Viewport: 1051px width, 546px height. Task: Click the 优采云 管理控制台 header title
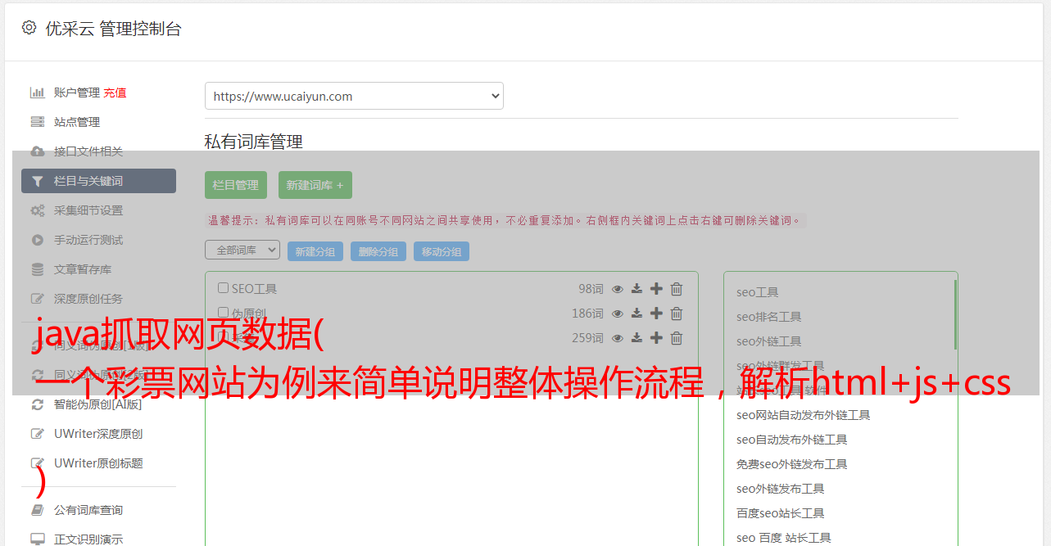point(113,29)
